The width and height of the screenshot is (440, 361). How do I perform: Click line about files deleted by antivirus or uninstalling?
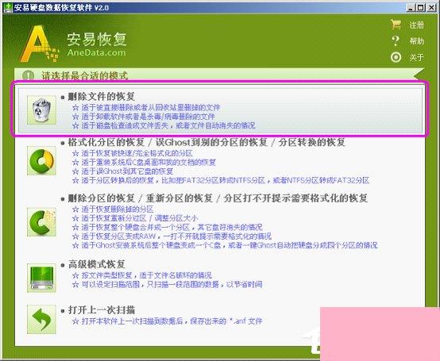click(x=144, y=117)
